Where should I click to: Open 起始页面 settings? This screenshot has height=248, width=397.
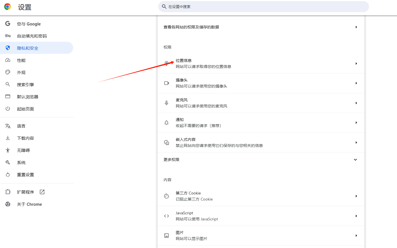point(37,109)
